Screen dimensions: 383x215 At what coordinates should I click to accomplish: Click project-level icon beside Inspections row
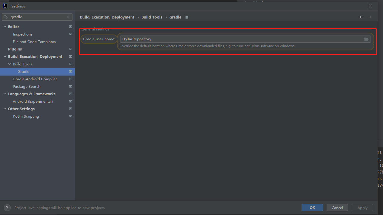click(x=70, y=34)
